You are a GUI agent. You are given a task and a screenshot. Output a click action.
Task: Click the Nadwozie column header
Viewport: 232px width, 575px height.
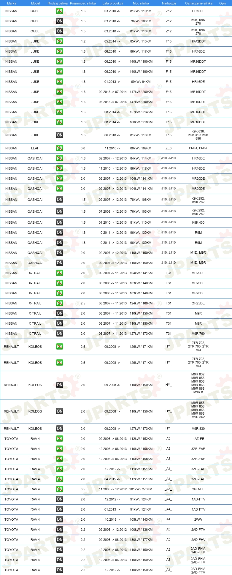[x=169, y=3]
